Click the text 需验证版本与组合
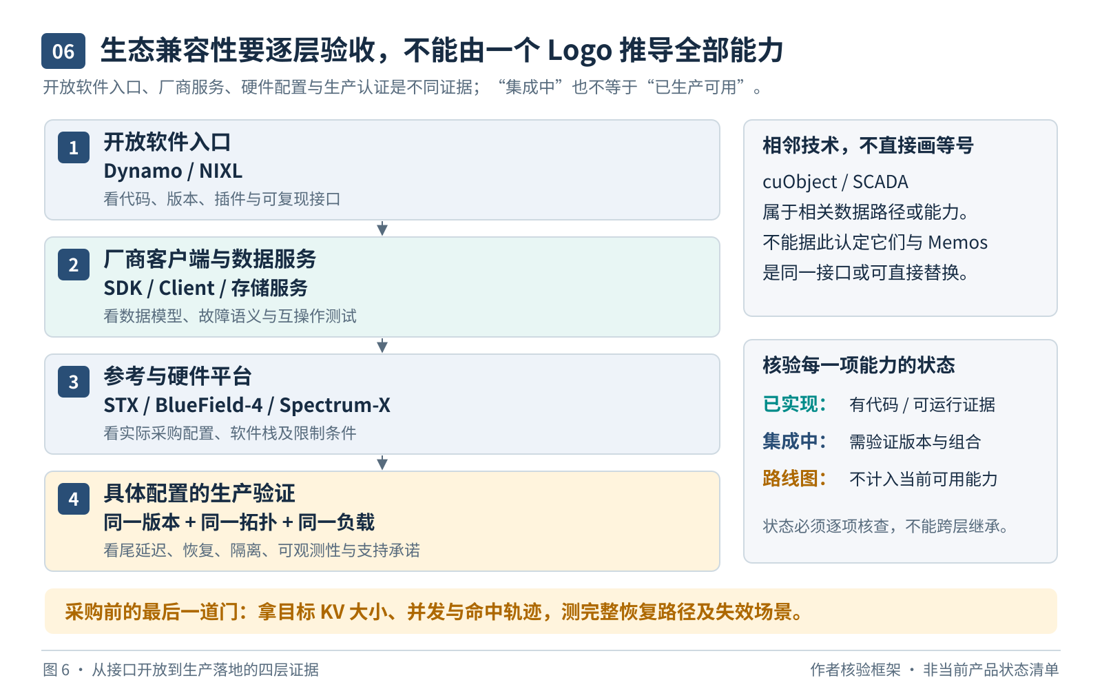 pyautogui.click(x=915, y=442)
